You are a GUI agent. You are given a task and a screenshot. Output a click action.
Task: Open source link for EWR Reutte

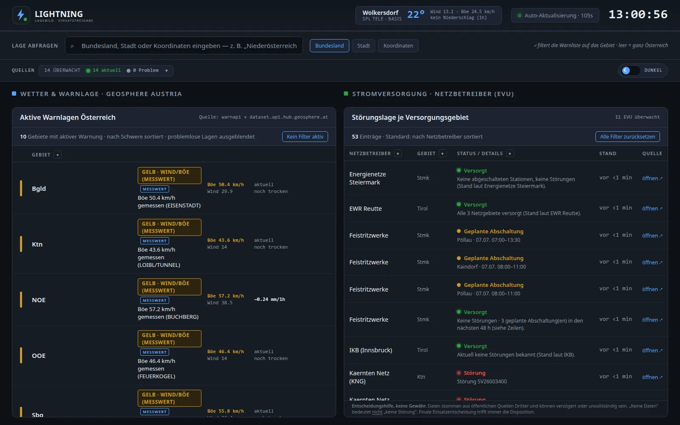click(652, 208)
